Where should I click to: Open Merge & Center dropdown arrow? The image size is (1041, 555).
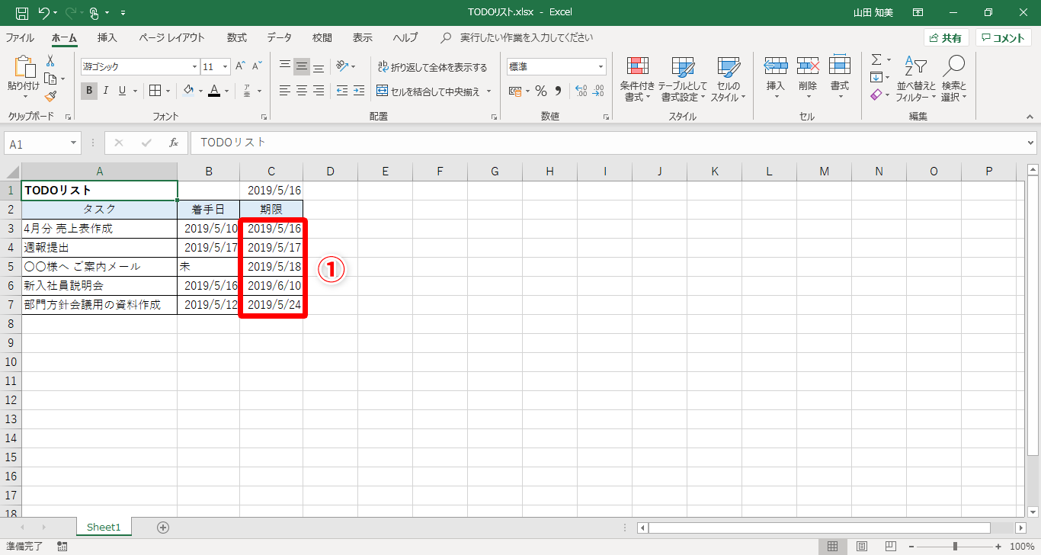coord(488,91)
